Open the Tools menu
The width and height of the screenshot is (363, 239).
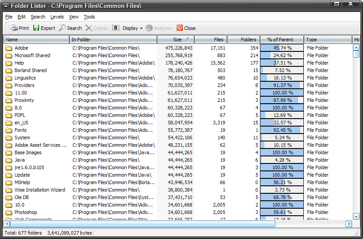click(x=89, y=17)
